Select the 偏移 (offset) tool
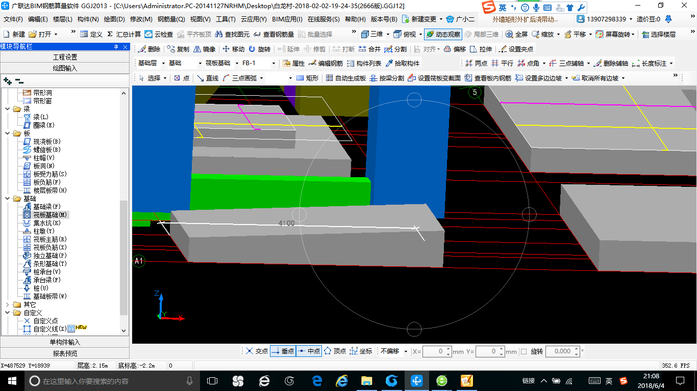697x391 pixels. (454, 49)
